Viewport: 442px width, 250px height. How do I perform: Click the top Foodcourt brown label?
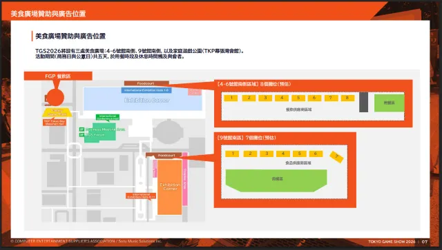point(146,83)
